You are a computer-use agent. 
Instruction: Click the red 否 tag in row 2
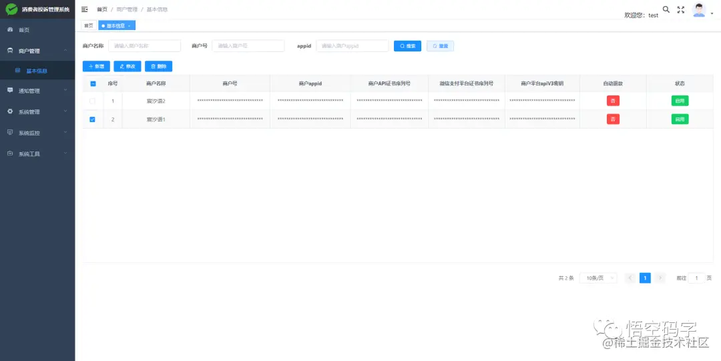(x=613, y=119)
